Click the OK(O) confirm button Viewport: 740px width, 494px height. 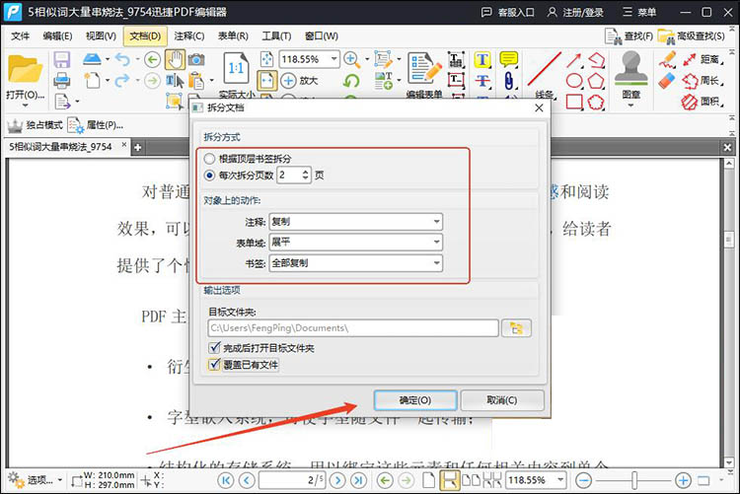(415, 400)
